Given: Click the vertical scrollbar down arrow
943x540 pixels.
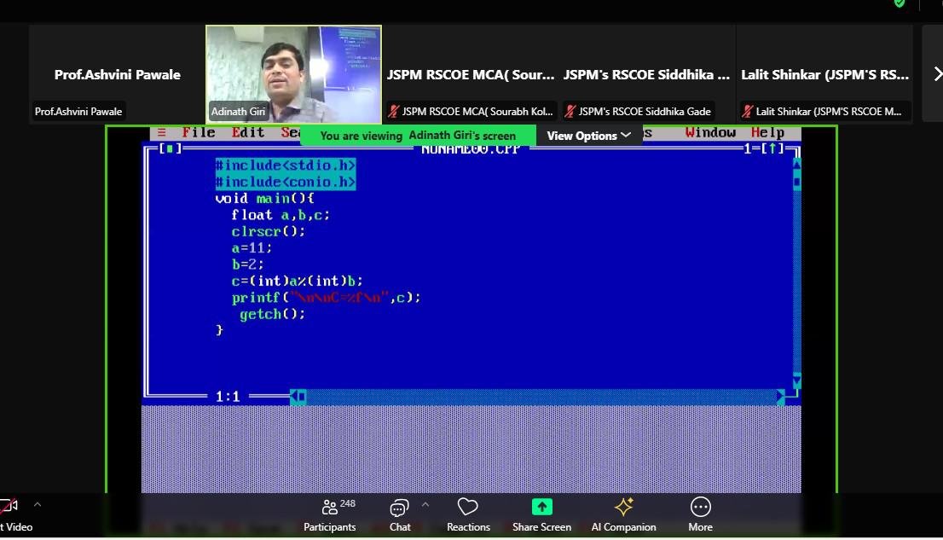Looking at the screenshot, I should click(797, 380).
